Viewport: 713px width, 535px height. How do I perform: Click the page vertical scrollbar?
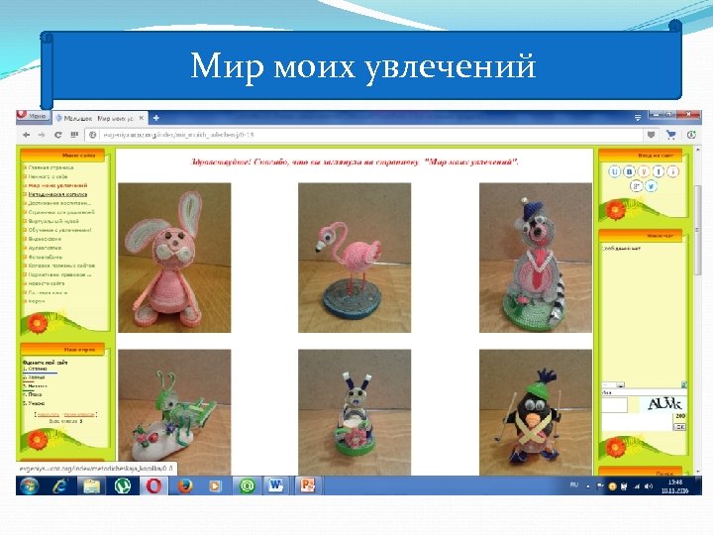pos(698,230)
